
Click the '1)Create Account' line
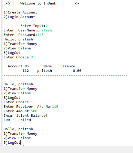(x=20, y=12)
